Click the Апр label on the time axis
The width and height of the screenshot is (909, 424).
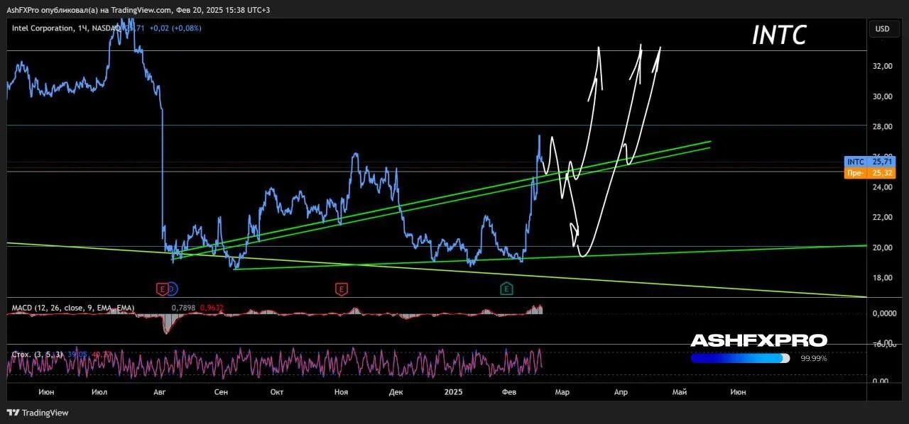click(621, 391)
